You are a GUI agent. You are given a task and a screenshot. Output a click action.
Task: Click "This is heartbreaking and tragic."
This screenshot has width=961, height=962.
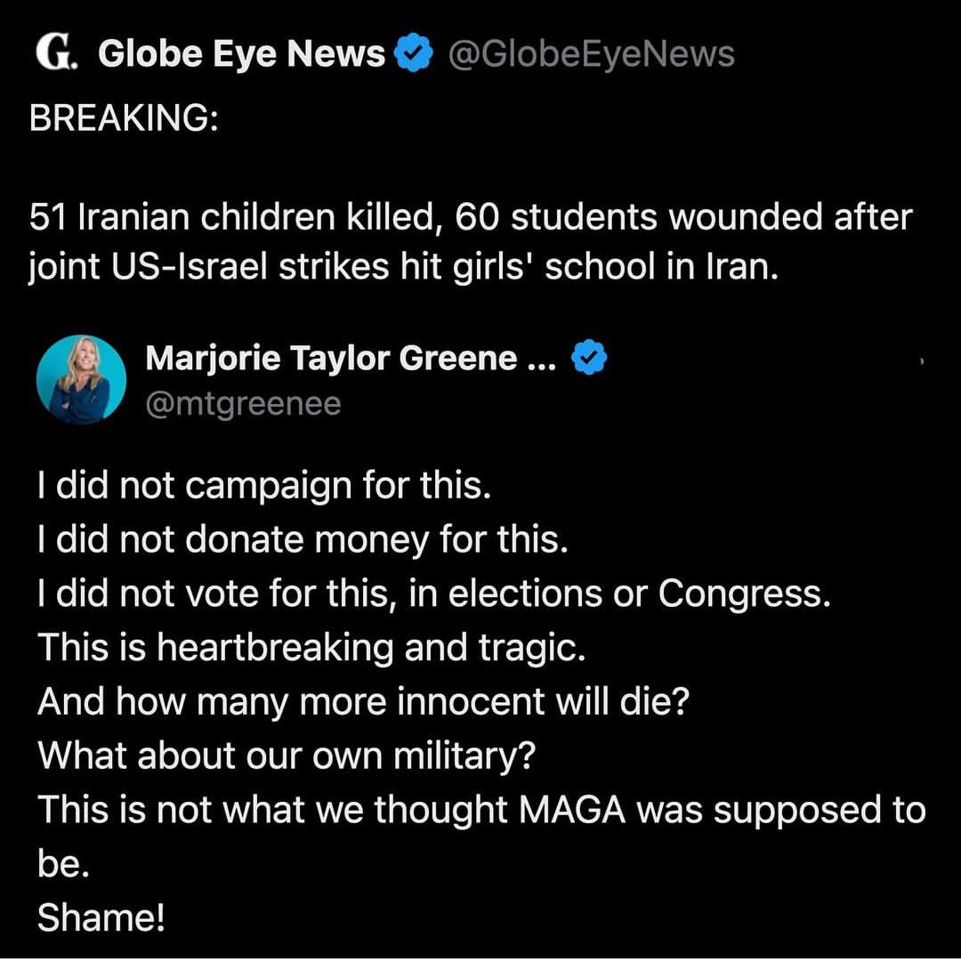pos(311,649)
